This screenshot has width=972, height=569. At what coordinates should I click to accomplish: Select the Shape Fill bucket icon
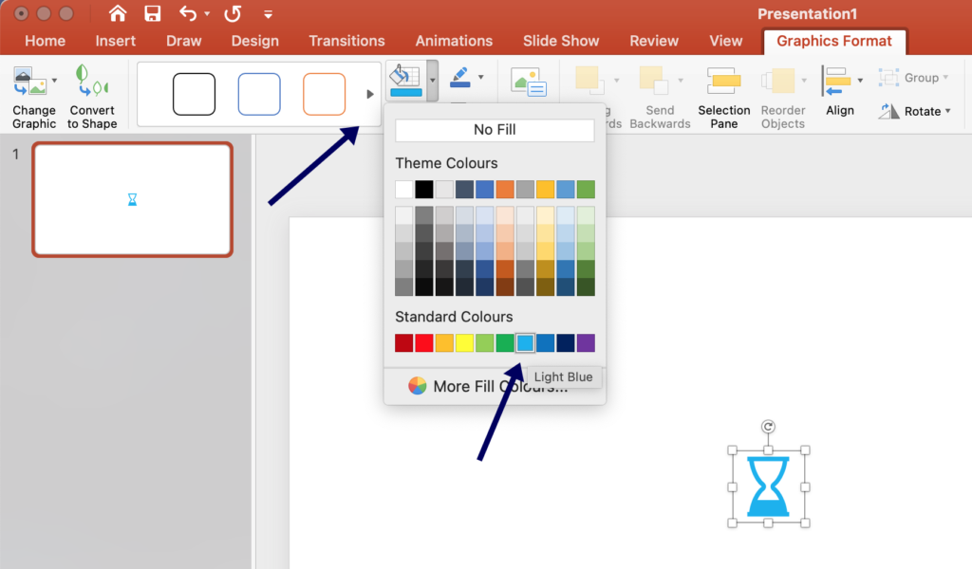point(405,80)
